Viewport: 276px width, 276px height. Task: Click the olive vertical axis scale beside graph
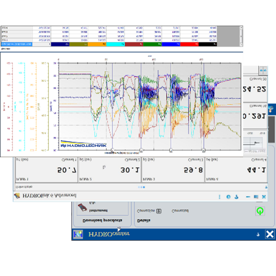tap(44, 107)
